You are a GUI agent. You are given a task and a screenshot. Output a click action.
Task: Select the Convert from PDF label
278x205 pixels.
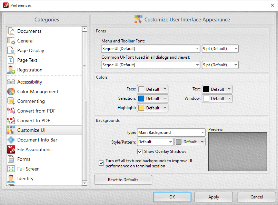36,111
